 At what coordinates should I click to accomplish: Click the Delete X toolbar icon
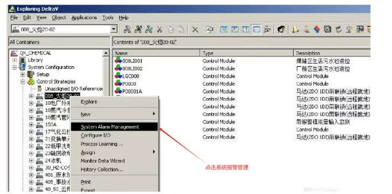tap(195, 30)
